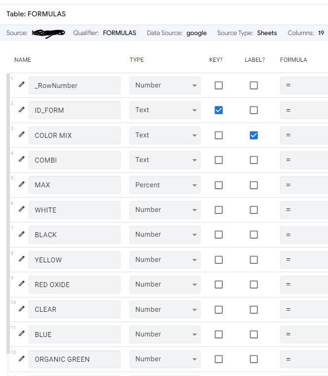Click the RED OXIDE name field
328x376 pixels.
(x=75, y=285)
